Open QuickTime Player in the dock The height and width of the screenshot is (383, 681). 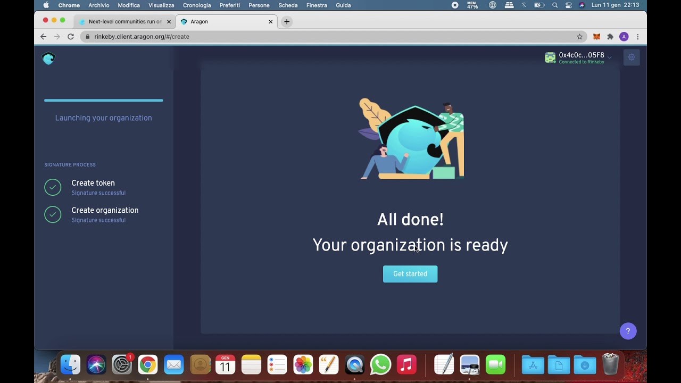(354, 364)
